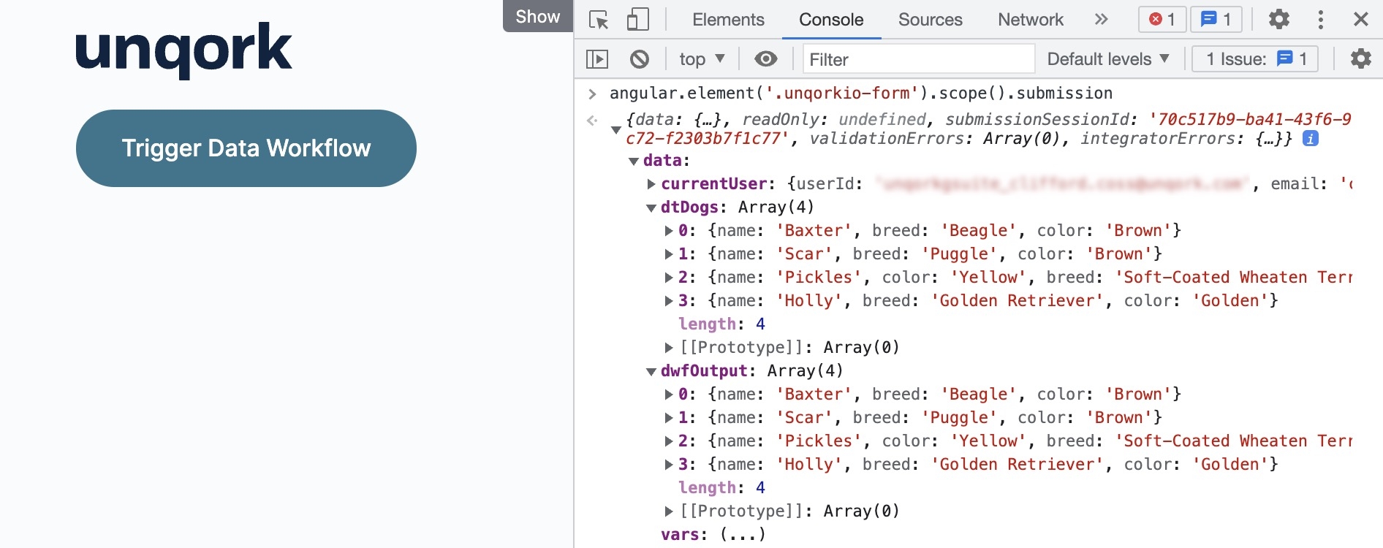Focus the console Filter field

pyautogui.click(x=919, y=59)
